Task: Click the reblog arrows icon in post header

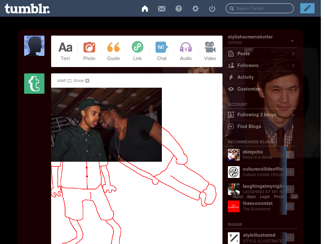Action: pos(69,81)
